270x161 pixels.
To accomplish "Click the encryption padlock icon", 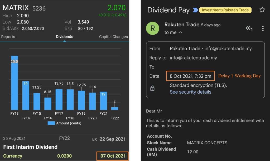I will click(152, 88).
